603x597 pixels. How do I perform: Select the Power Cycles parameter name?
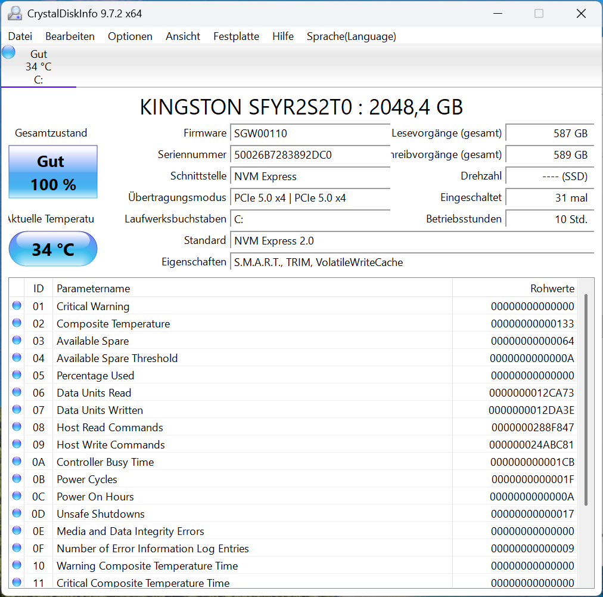[87, 480]
